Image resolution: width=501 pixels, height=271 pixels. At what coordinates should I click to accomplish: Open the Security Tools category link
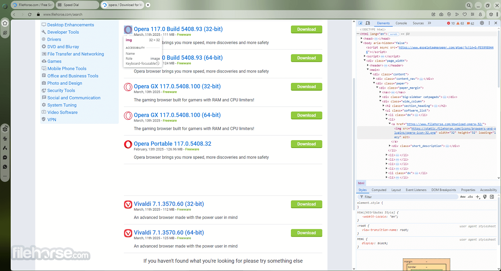click(x=61, y=90)
